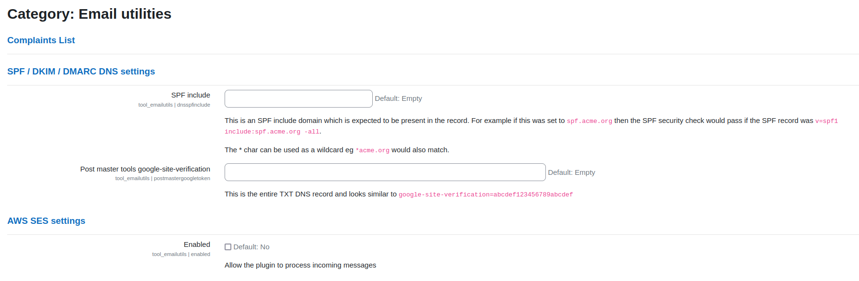The width and height of the screenshot is (859, 281).
Task: Click the Enabled setting label
Action: pos(197,244)
